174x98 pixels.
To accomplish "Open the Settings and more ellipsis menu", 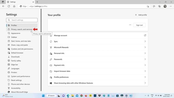I will (171, 6).
